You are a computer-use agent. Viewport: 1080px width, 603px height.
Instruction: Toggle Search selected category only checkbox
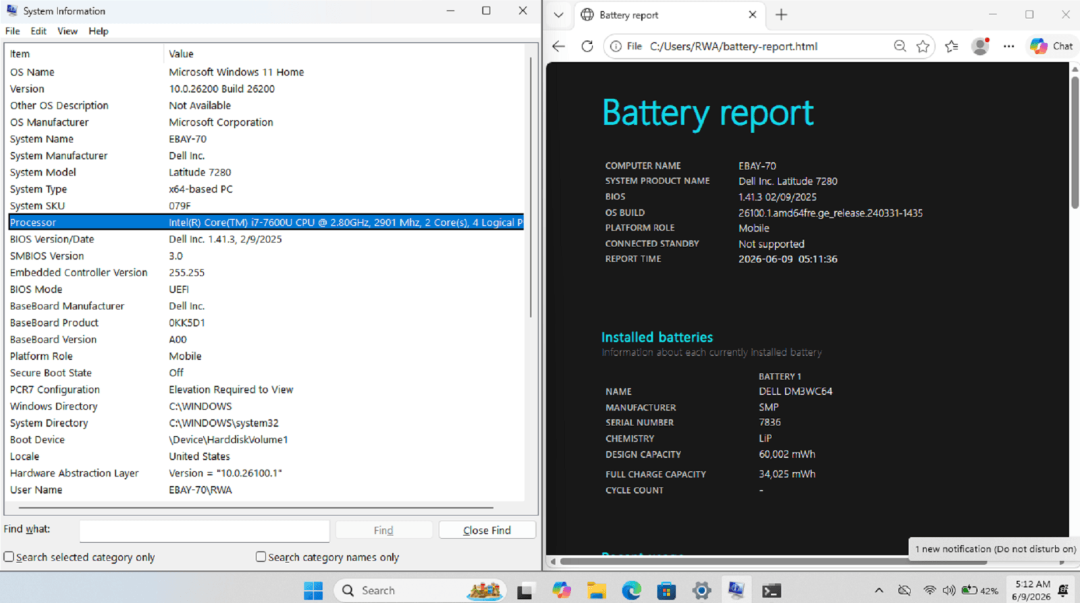[x=9, y=557]
